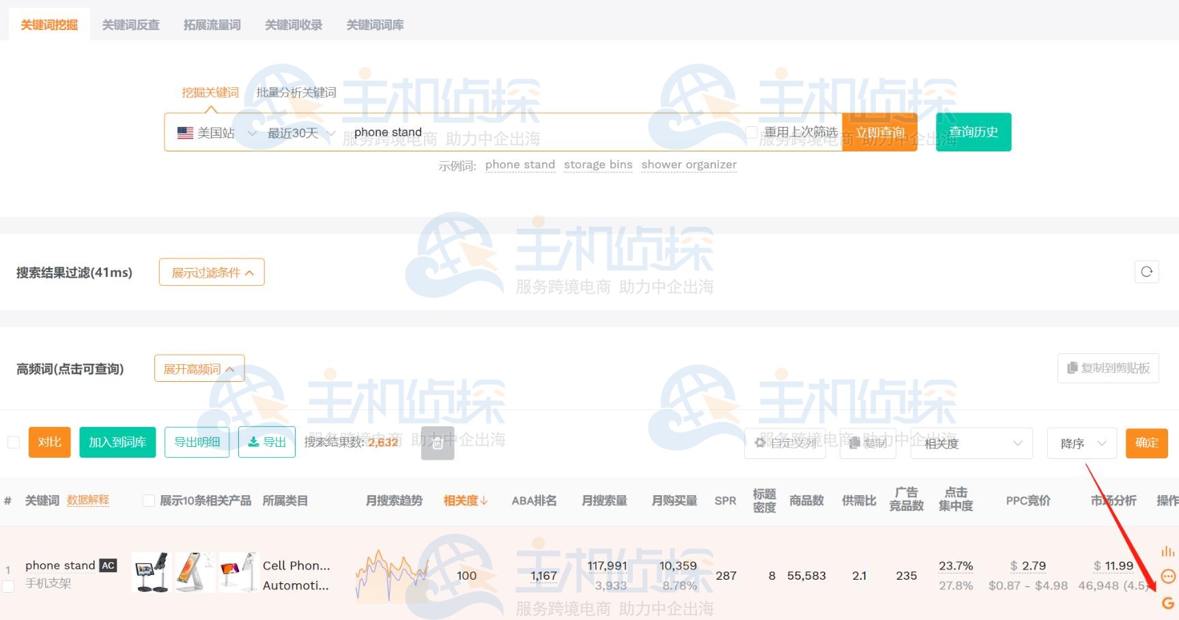
Task: Toggle the 重用上次筛选 checkbox
Action: tap(752, 132)
